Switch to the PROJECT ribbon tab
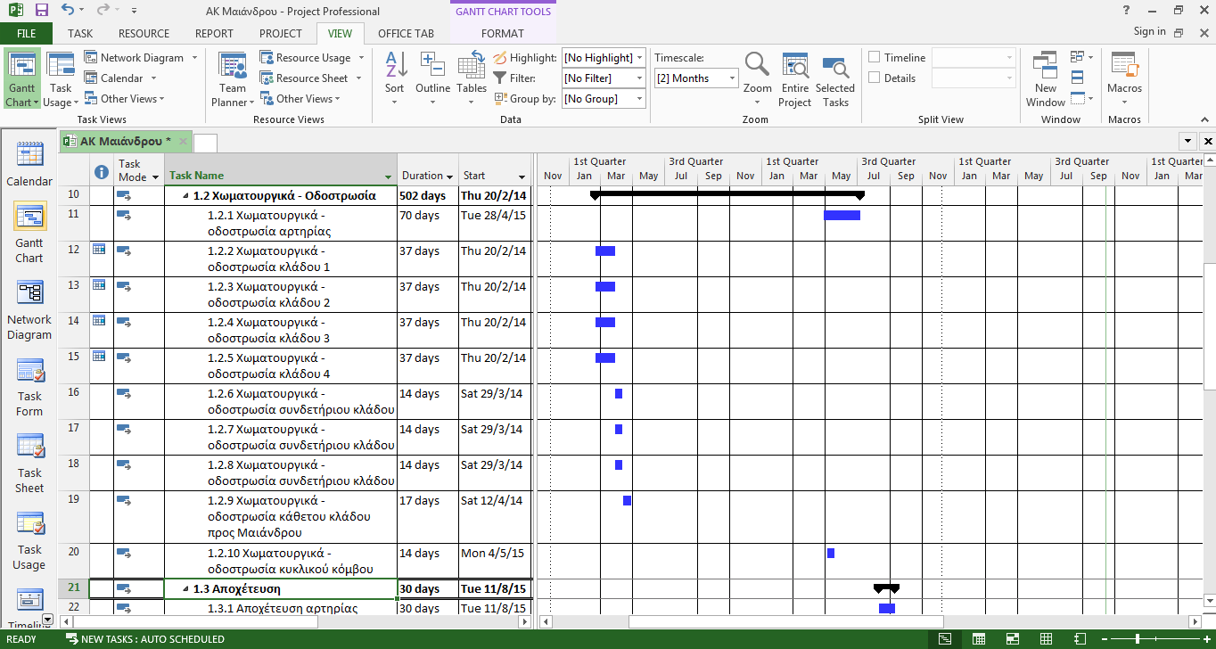1216x649 pixels. (x=281, y=33)
